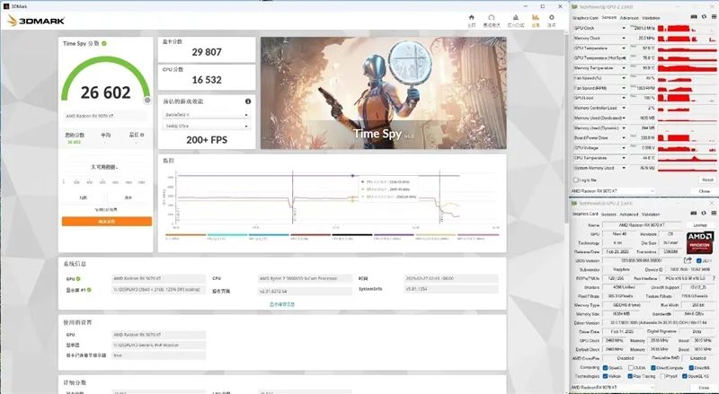This screenshot has width=719, height=394.
Task: Click the graphics score value 29 807
Action: click(x=207, y=52)
